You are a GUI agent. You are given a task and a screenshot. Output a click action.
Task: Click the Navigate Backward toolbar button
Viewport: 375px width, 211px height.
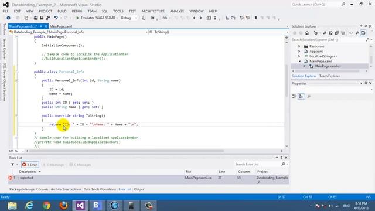[x=8, y=18]
